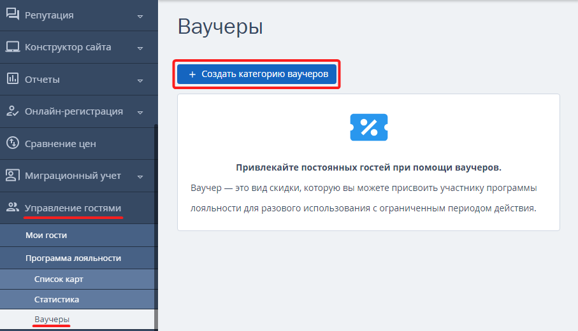Click the Репутация chat bubbles icon
Screen dimensions: 578x331
[13, 15]
